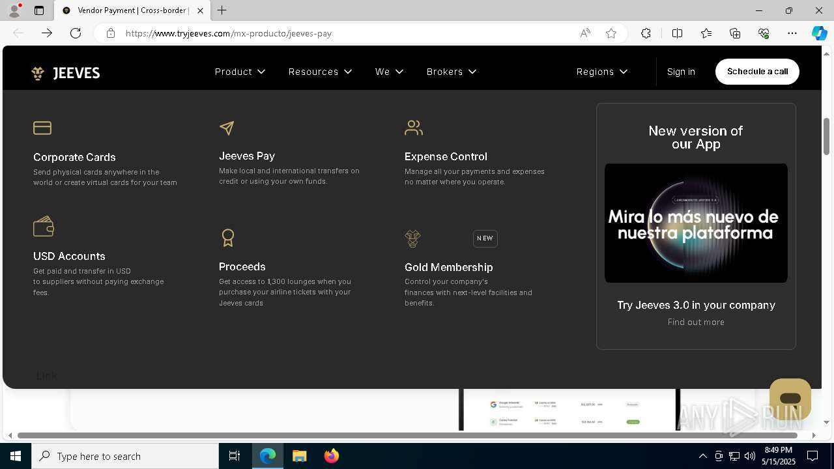This screenshot has width=834, height=469.
Task: Click Try Jeeves 3.0 in your company
Action: (696, 305)
